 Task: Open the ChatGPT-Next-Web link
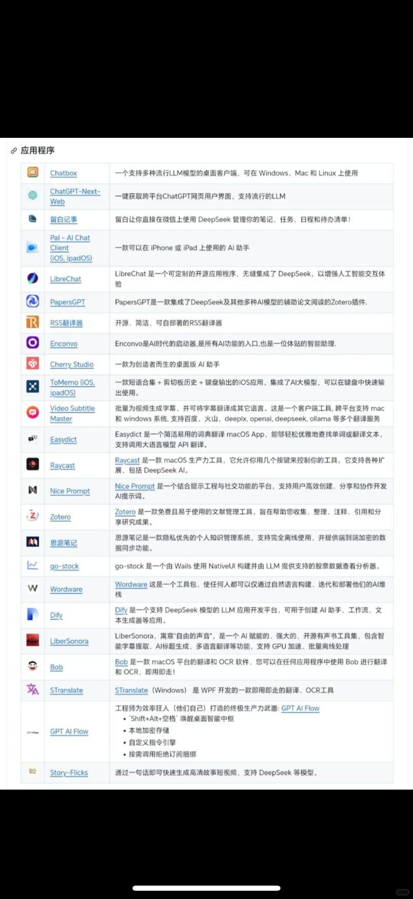click(x=75, y=196)
